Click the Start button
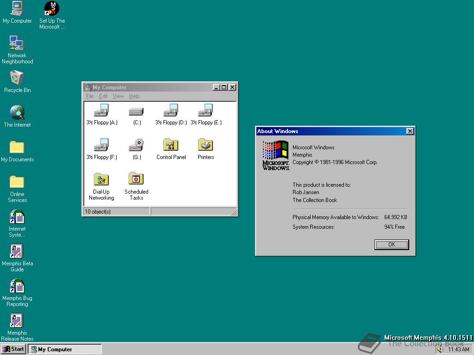 tap(12, 349)
